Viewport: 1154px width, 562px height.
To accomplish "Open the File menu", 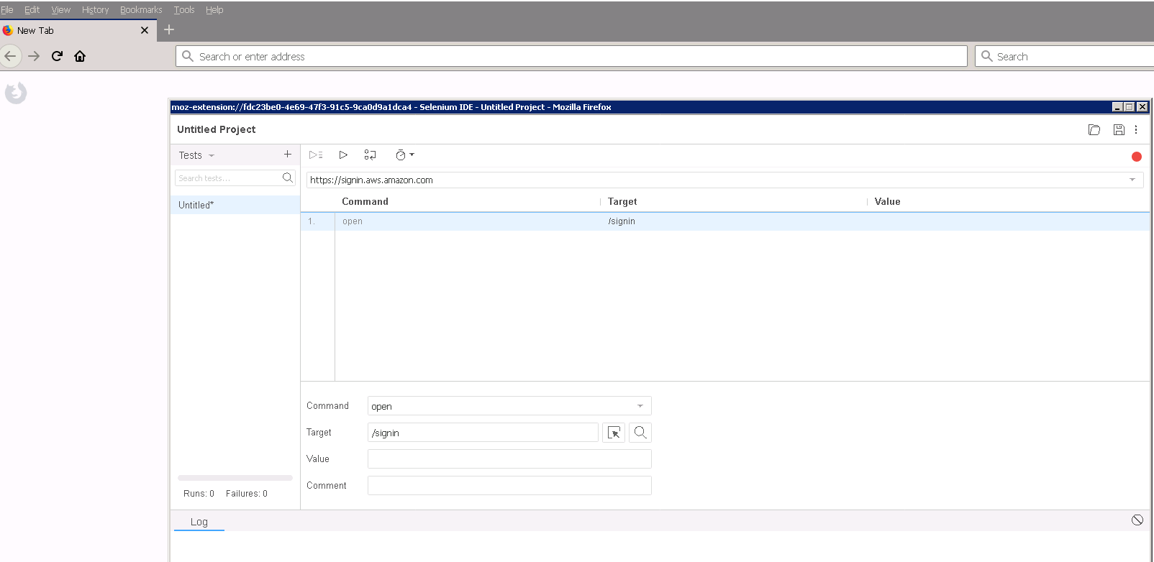I will point(7,10).
